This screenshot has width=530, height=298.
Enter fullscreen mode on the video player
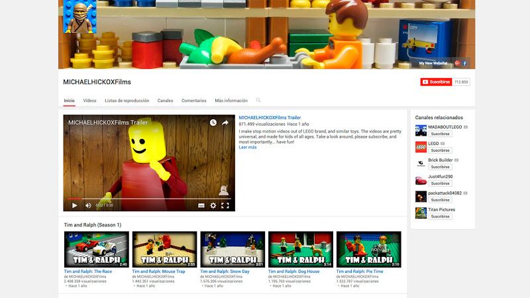tap(225, 205)
